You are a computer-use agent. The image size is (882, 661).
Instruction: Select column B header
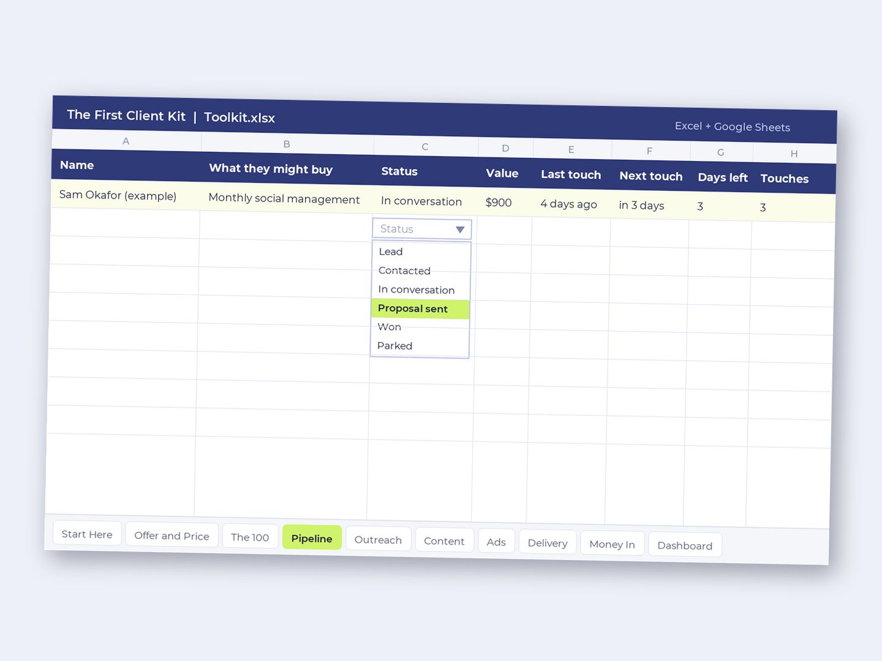point(287,144)
